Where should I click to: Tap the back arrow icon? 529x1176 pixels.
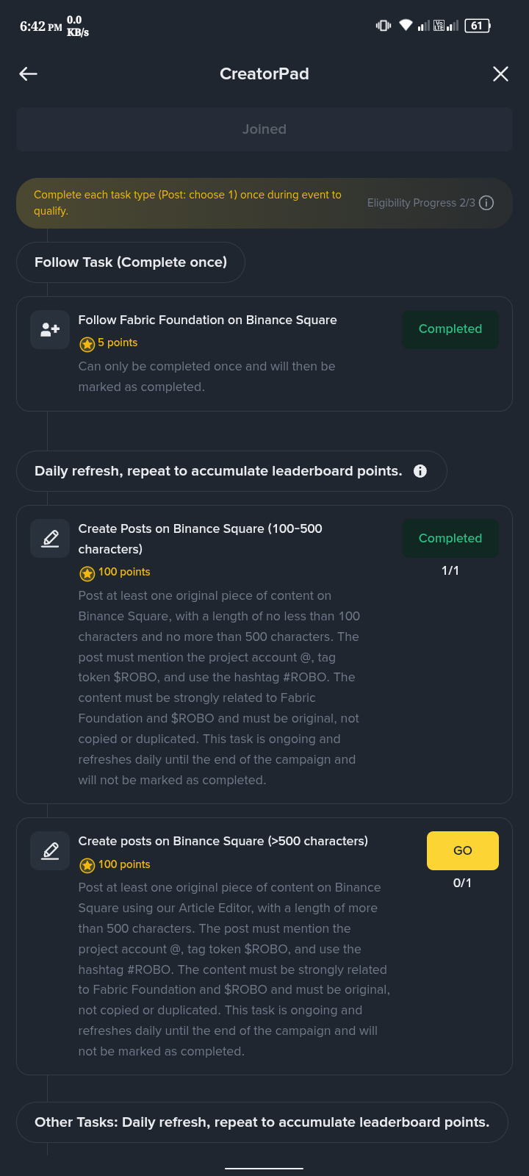29,73
